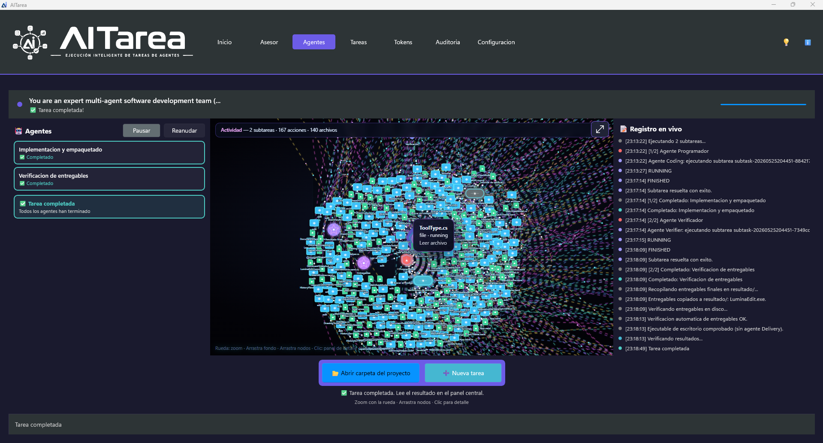The image size is (823, 443).
Task: Click the ToolType.cs tooltip in the graph
Action: tap(434, 235)
